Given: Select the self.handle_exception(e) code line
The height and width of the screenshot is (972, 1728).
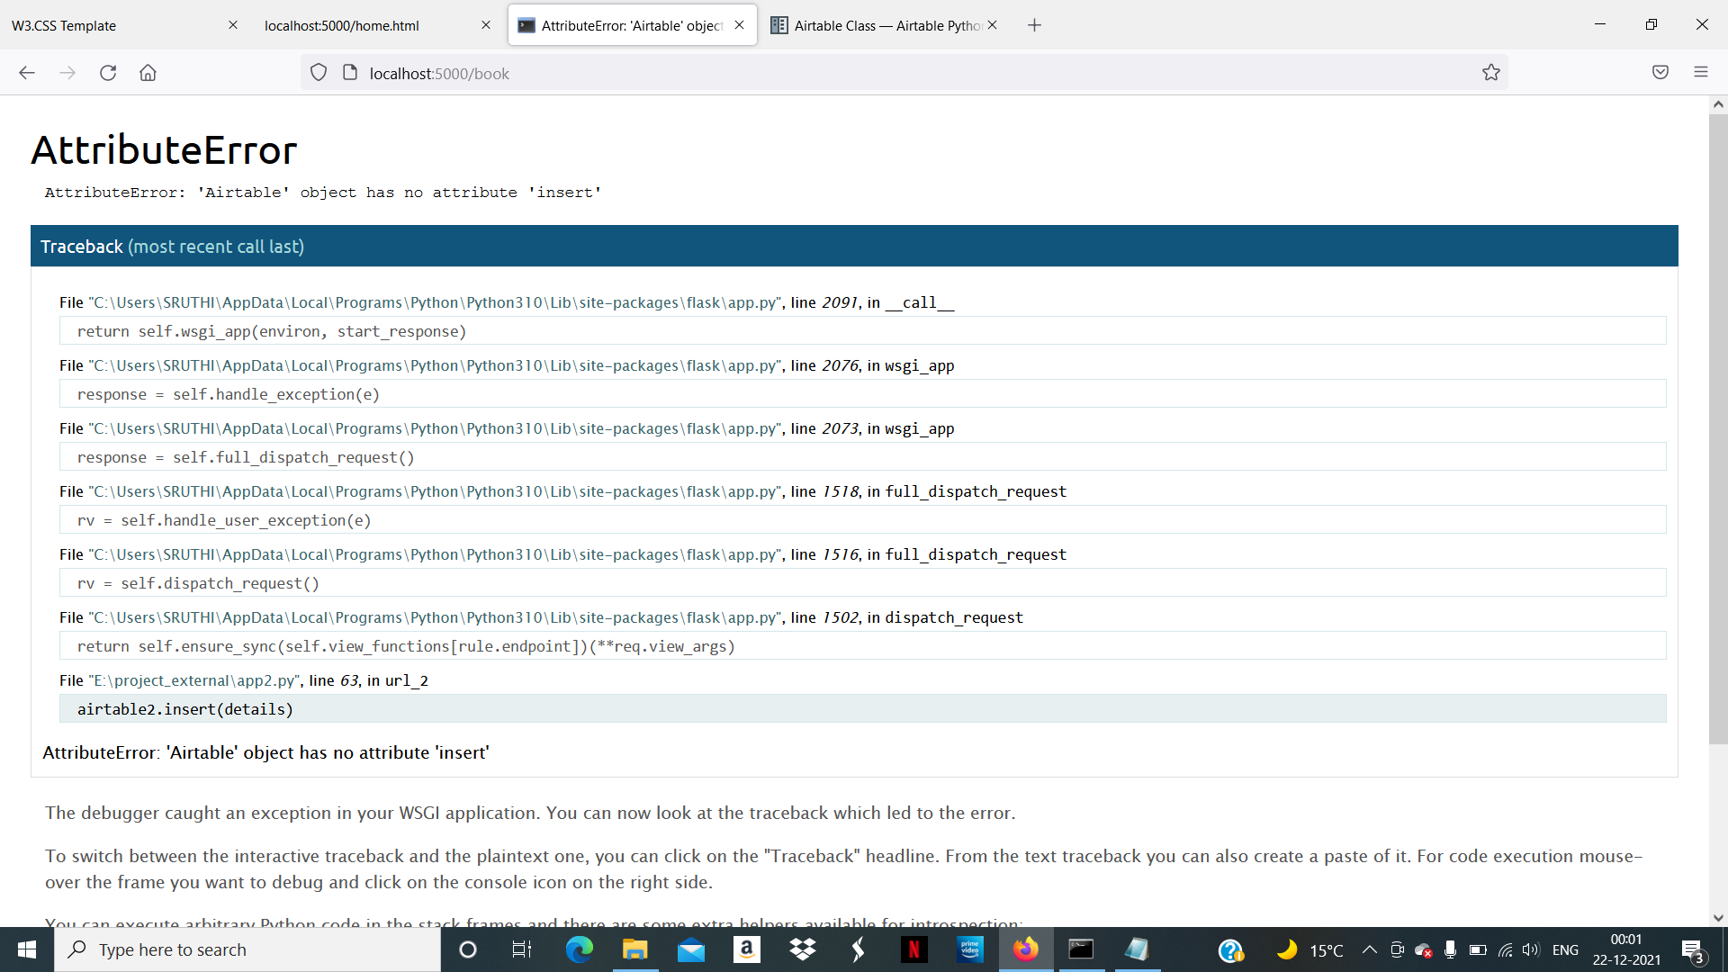Looking at the screenshot, I should click(862, 394).
